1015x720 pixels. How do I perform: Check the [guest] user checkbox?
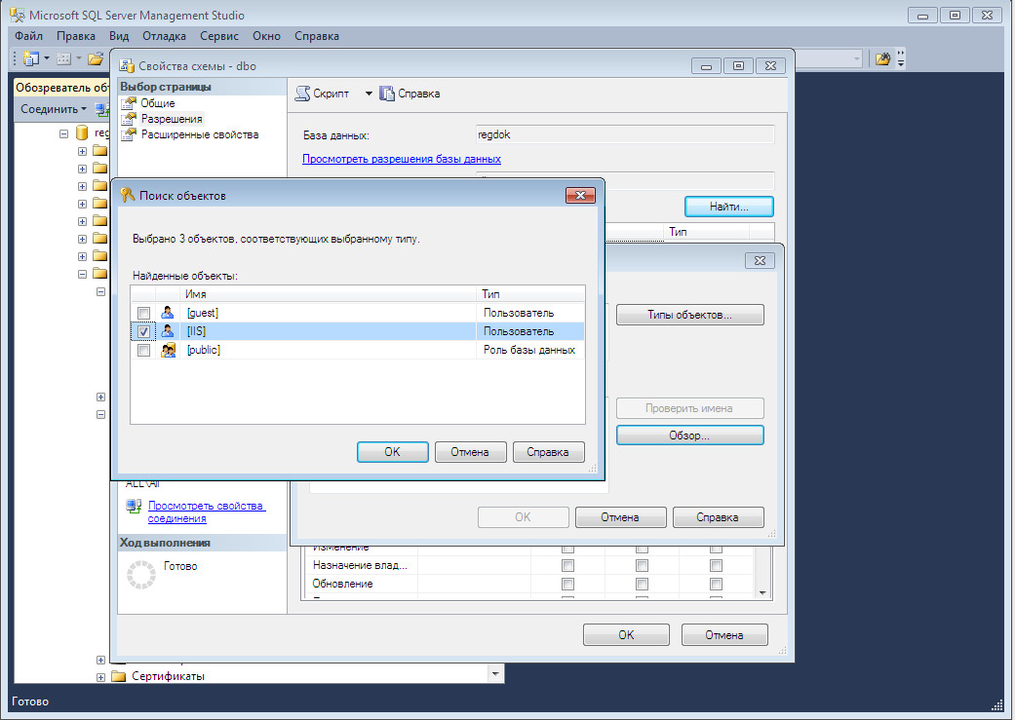(x=143, y=313)
